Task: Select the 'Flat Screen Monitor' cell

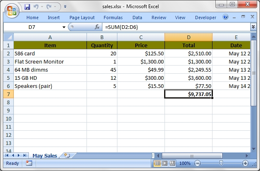Action: tap(50, 61)
